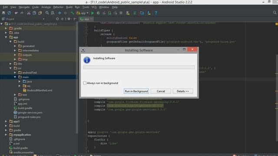Click the Run in Background button
This screenshot has width=278, height=156.
tap(136, 91)
